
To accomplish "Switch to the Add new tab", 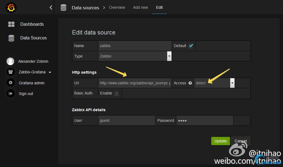I will 141,7.
